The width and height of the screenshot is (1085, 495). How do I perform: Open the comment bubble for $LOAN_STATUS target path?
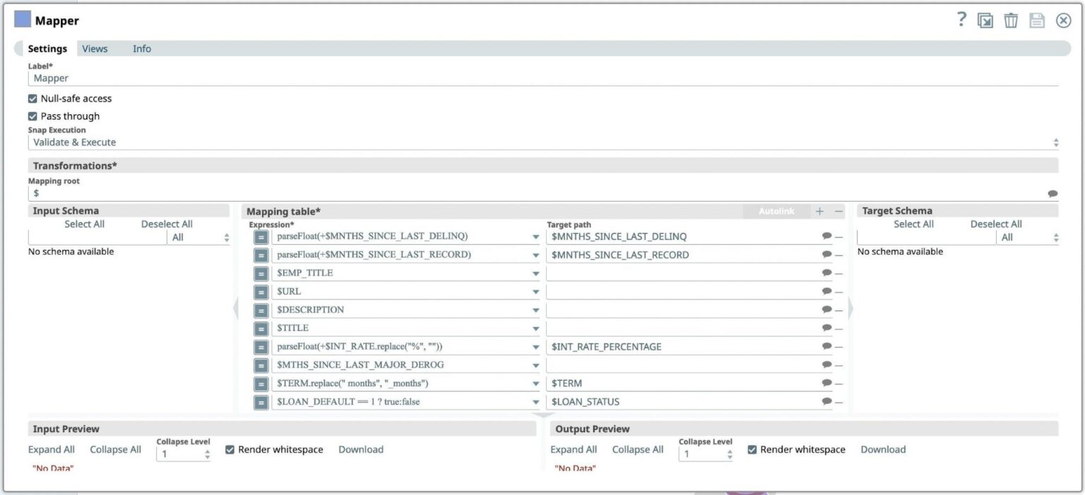pyautogui.click(x=826, y=401)
